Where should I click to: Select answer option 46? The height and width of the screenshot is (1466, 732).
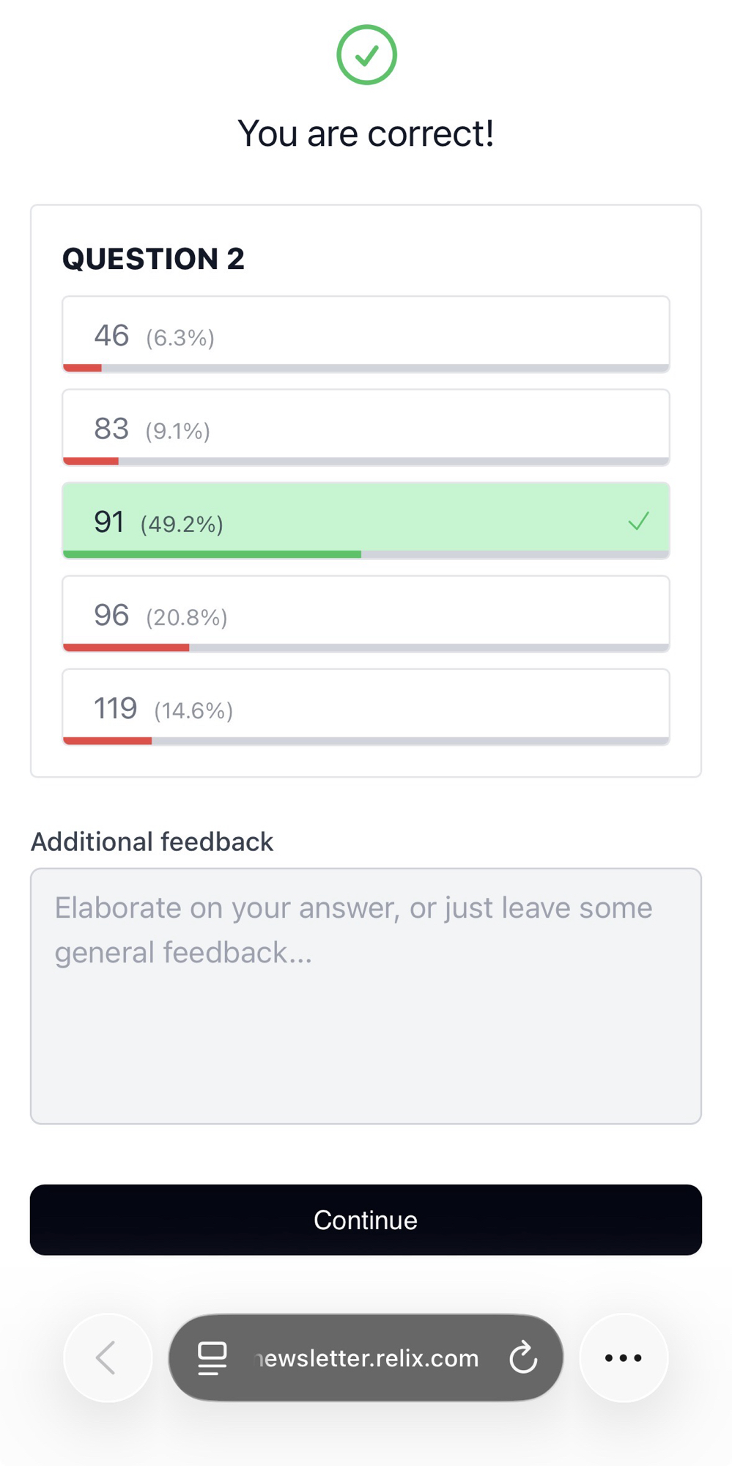coord(366,334)
